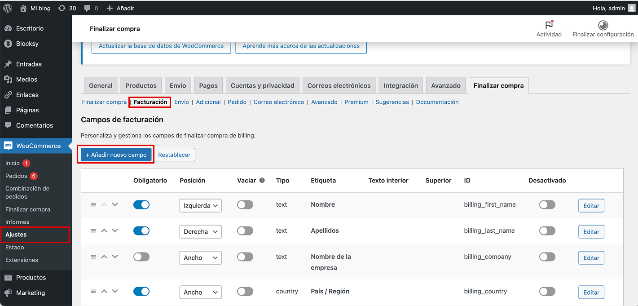Click the plus Añadir icon in admin bar
638x306 pixels.
(110, 8)
